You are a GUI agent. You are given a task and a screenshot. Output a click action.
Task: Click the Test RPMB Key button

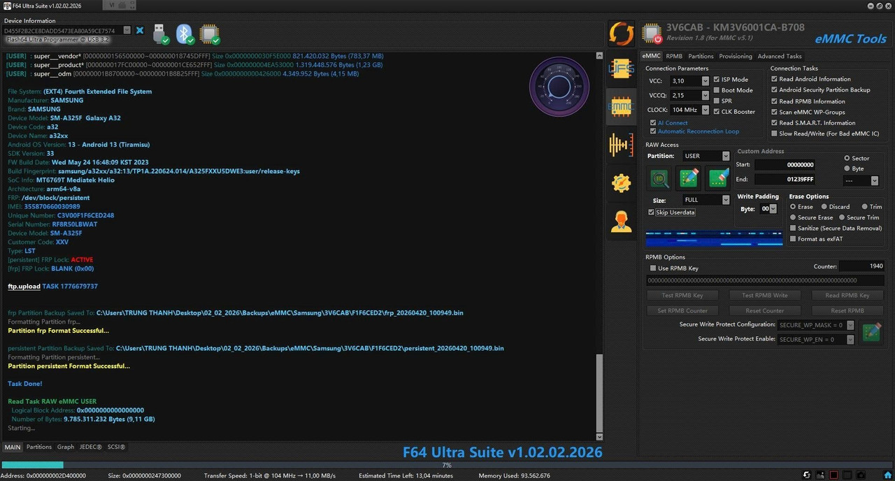(682, 295)
